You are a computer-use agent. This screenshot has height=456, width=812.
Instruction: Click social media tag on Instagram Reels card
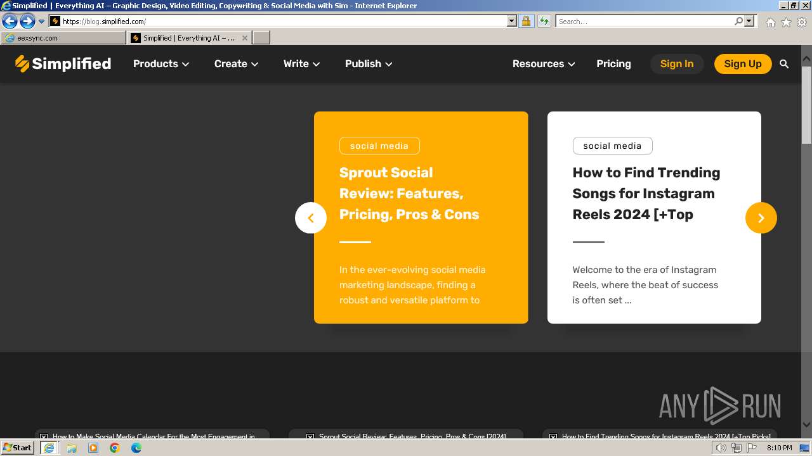[612, 146]
